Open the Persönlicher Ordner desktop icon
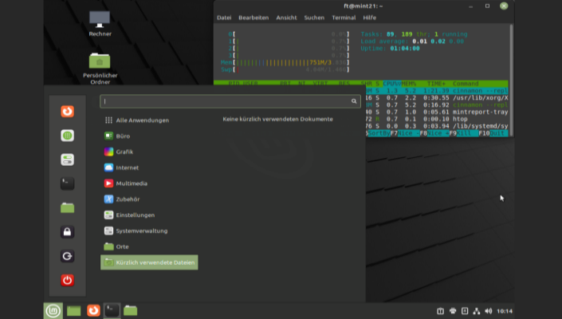This screenshot has height=319, width=562. pos(100,69)
